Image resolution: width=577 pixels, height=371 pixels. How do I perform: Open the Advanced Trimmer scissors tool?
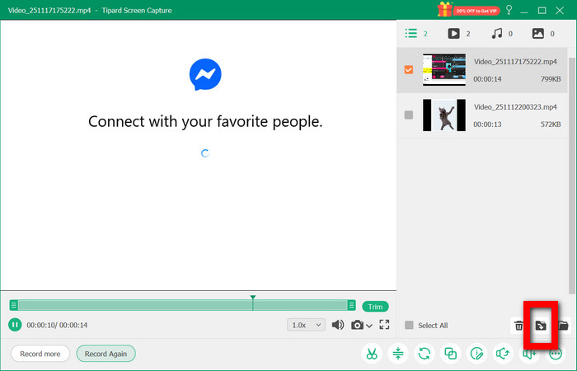372,354
